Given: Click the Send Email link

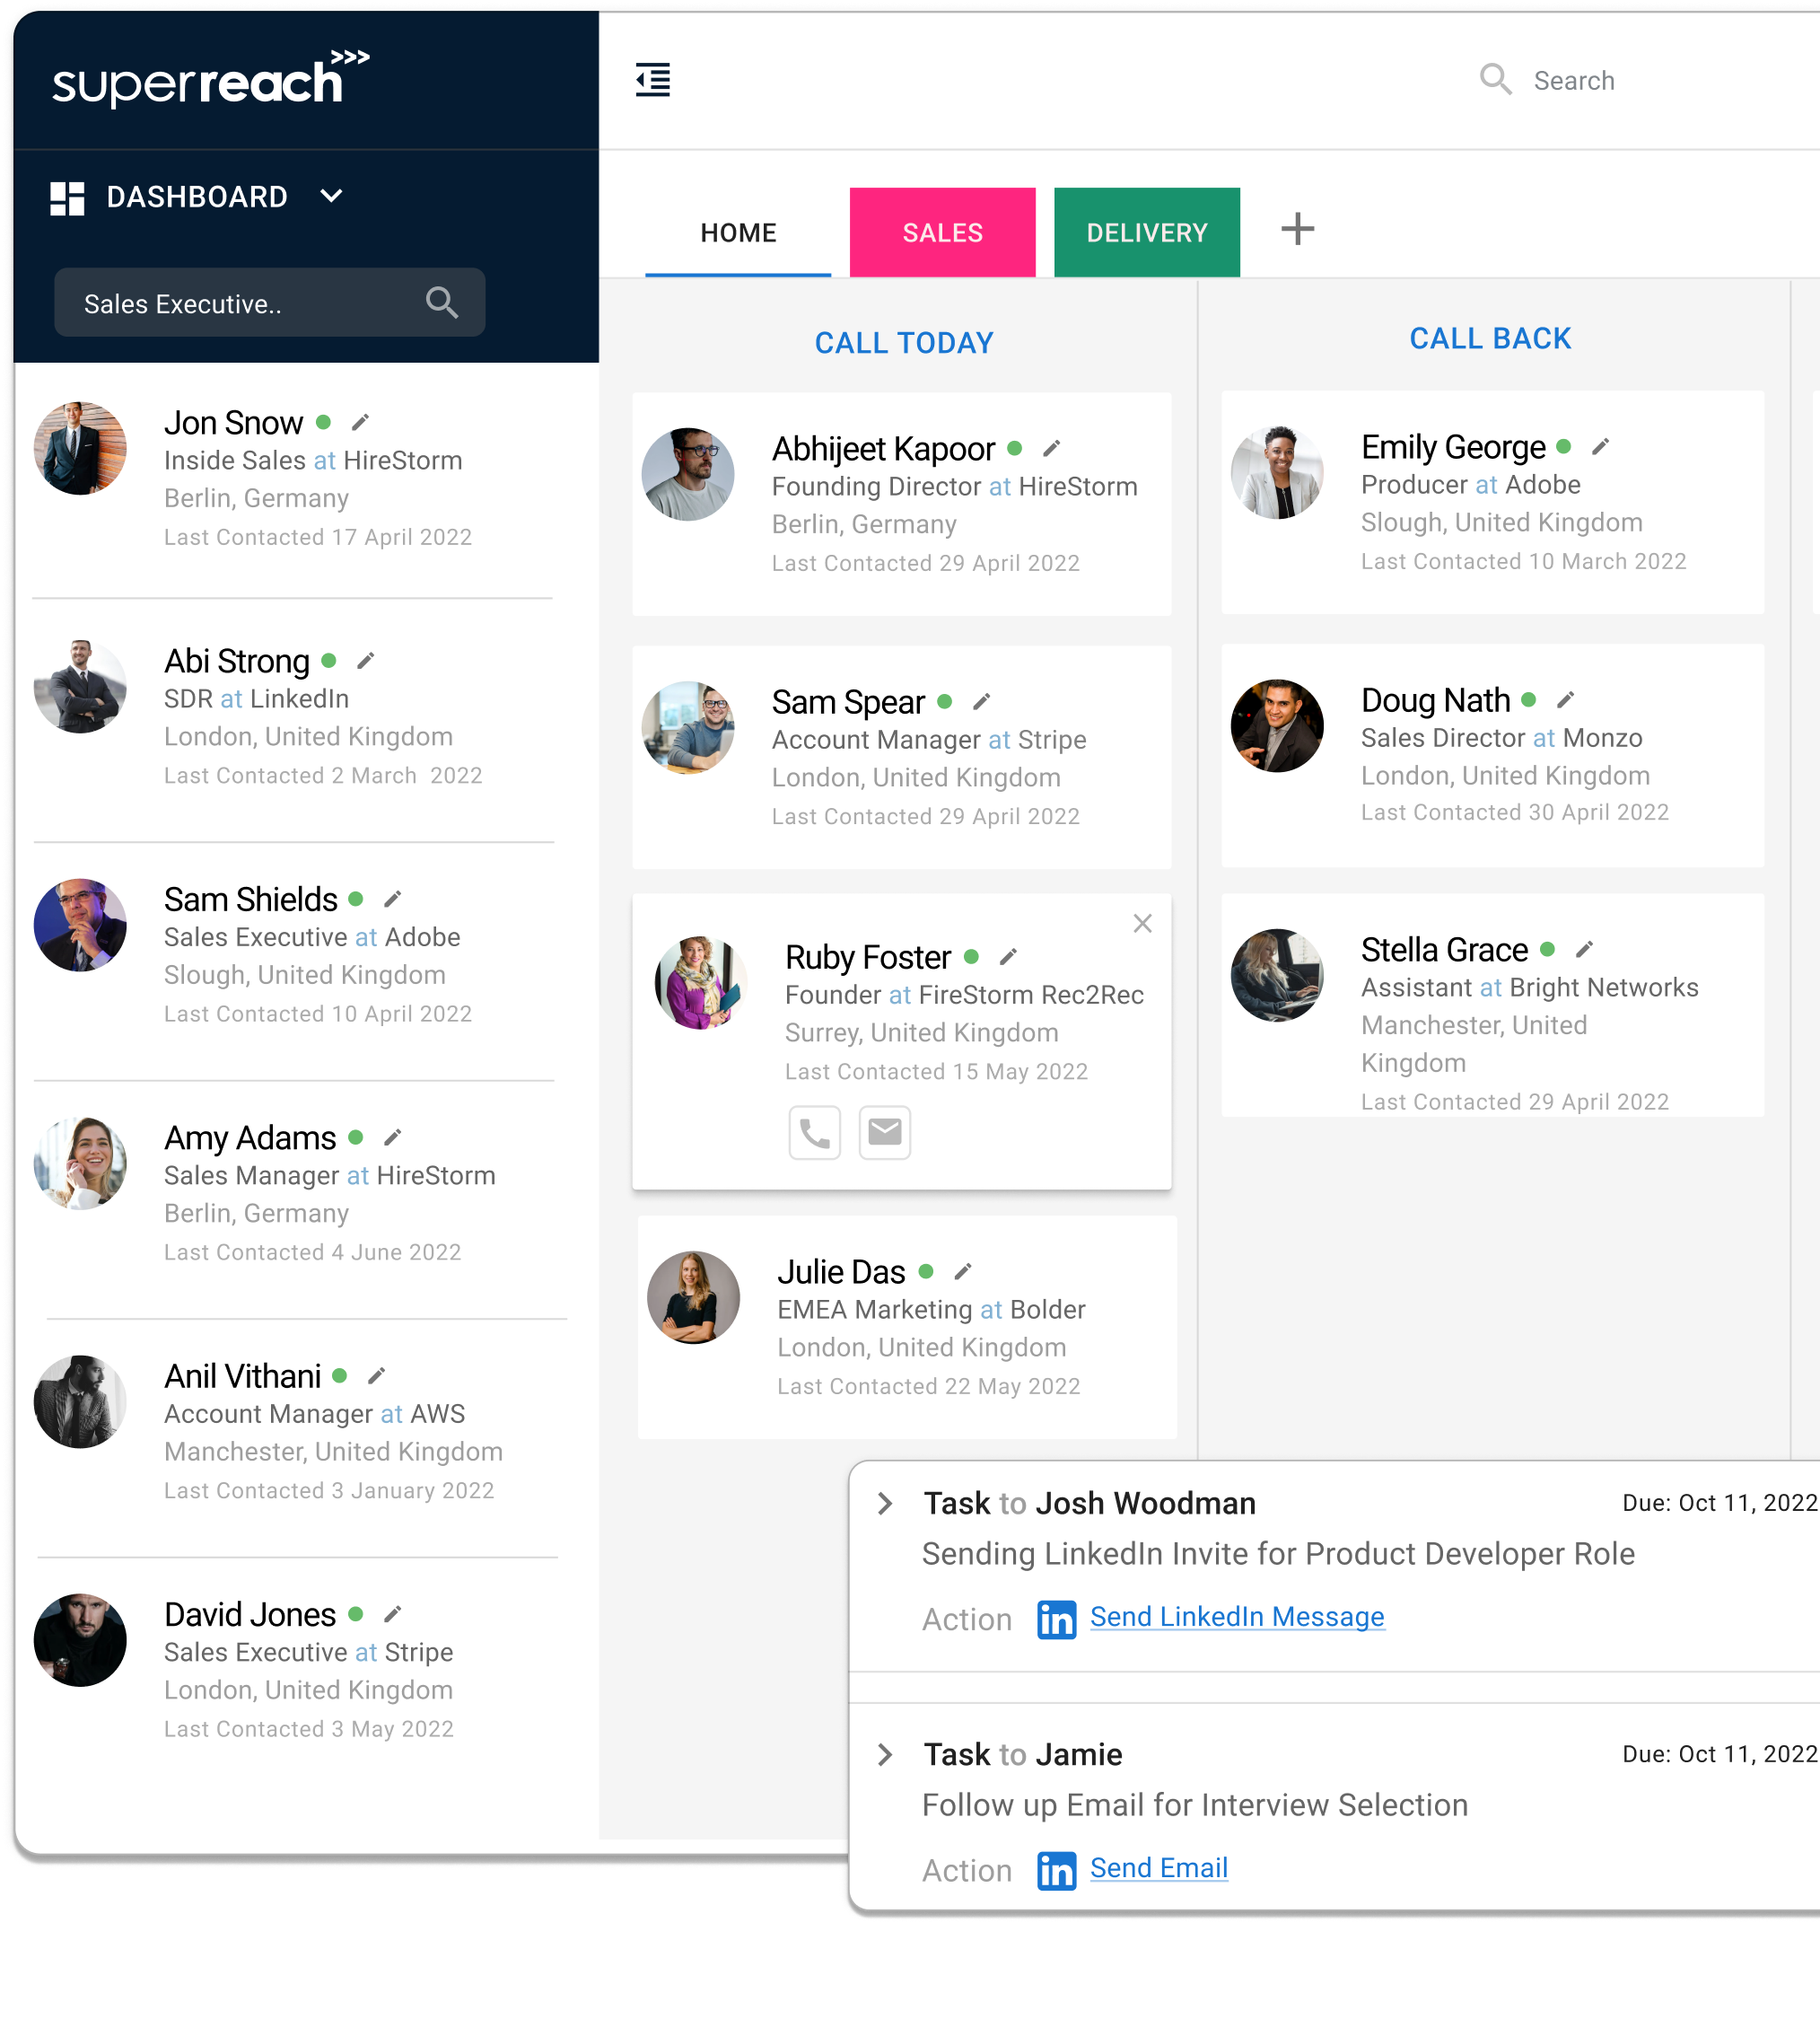Looking at the screenshot, I should (1158, 1868).
